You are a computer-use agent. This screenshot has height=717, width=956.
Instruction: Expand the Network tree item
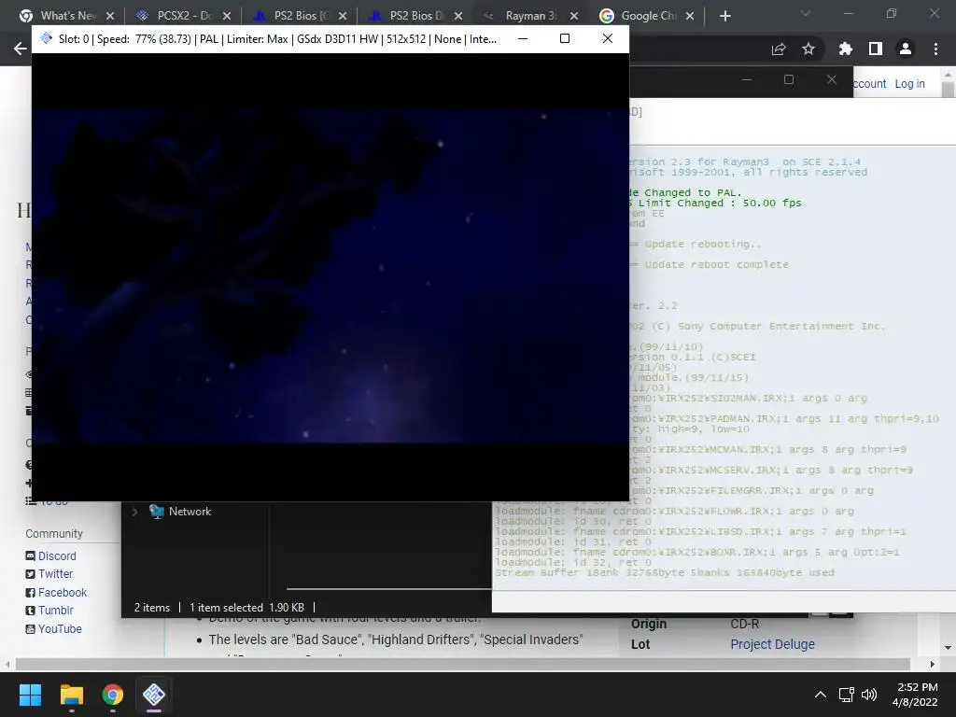tap(134, 512)
